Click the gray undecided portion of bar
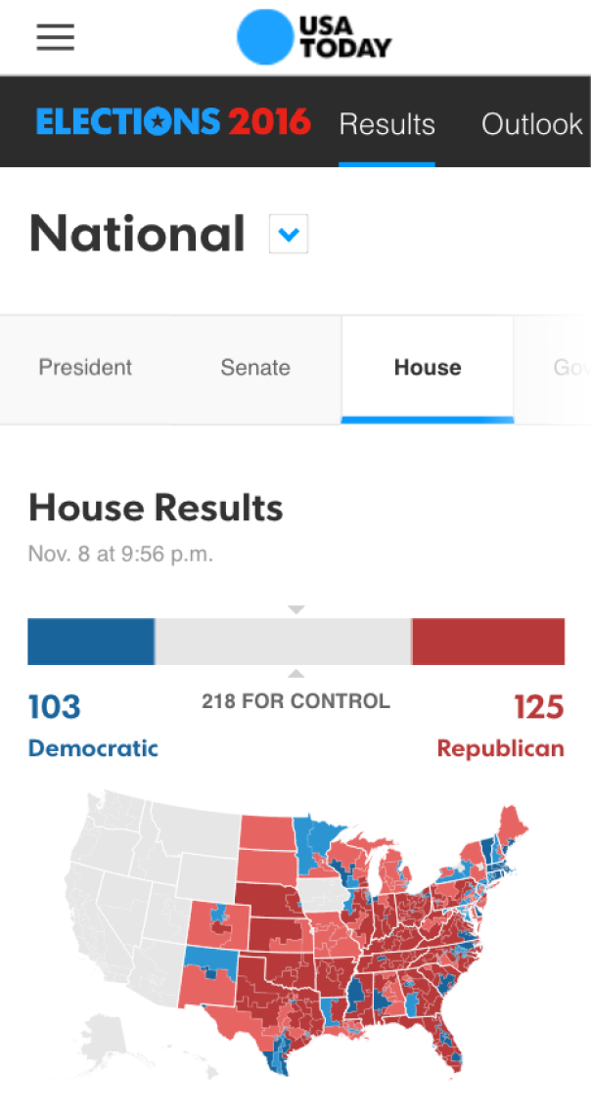The width and height of the screenshot is (591, 1115). (283, 642)
